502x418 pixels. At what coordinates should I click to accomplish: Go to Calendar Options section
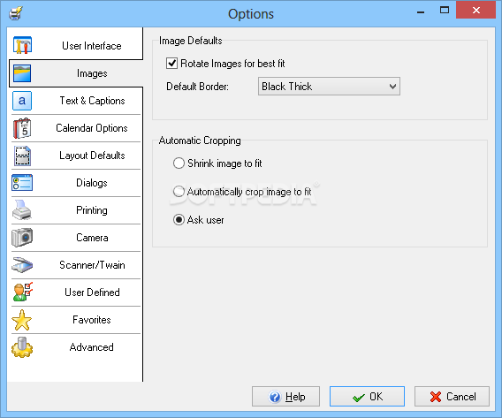[x=92, y=128]
